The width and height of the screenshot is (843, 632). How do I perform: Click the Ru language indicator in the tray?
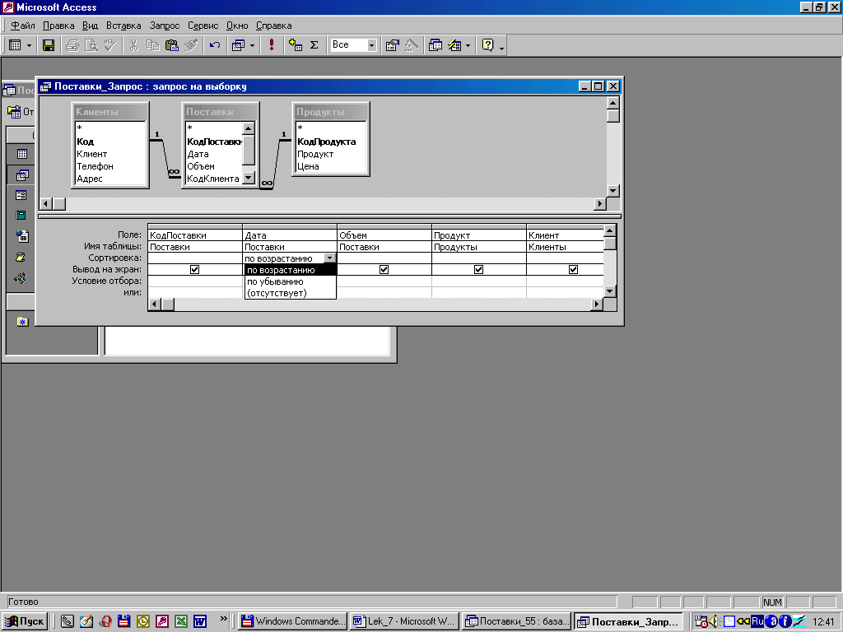coord(757,621)
